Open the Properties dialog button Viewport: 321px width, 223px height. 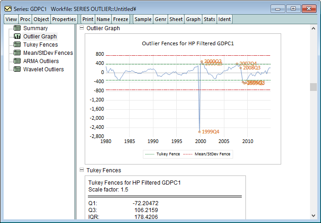coord(64,19)
